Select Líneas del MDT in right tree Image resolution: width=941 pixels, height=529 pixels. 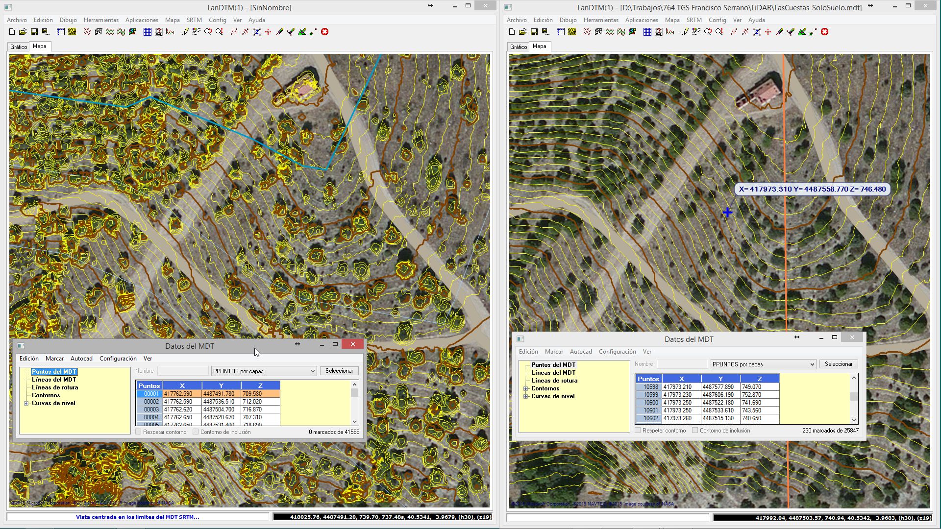pos(553,373)
